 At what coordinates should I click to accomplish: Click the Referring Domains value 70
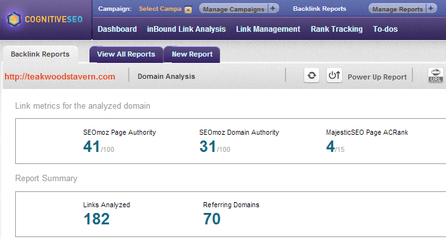[212, 219]
